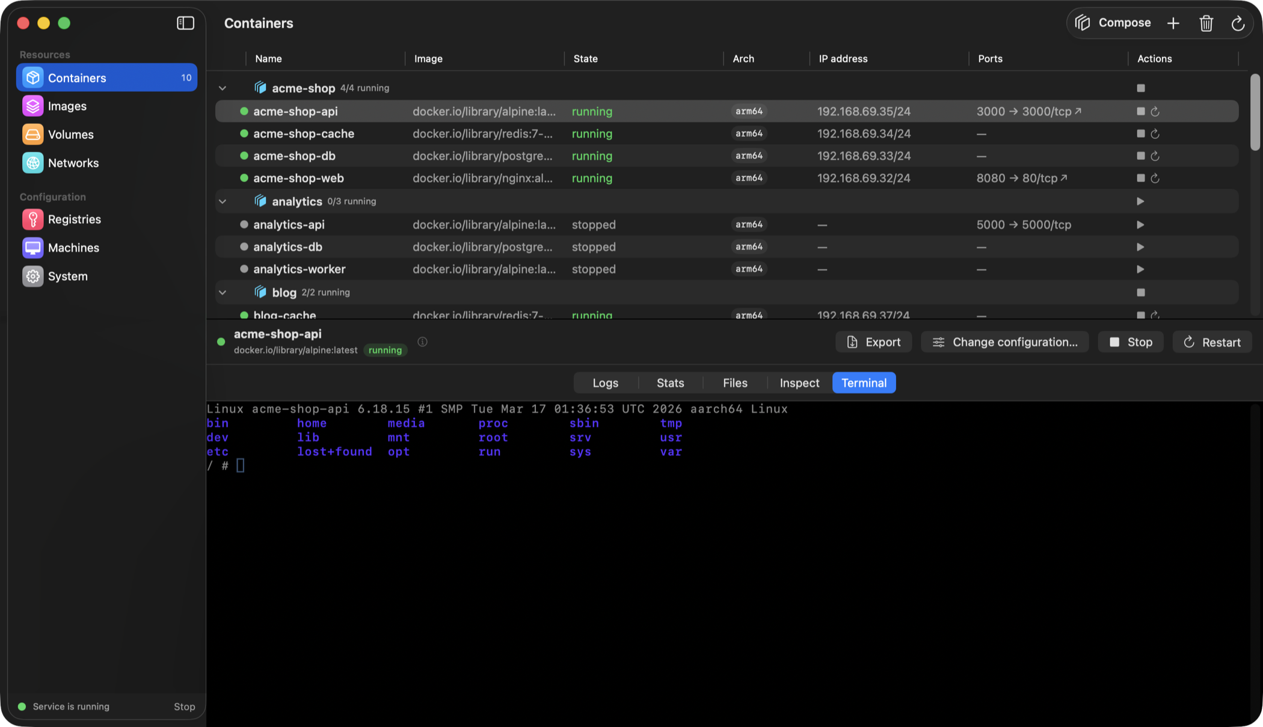Click the Compose button
The width and height of the screenshot is (1263, 727).
coord(1113,23)
